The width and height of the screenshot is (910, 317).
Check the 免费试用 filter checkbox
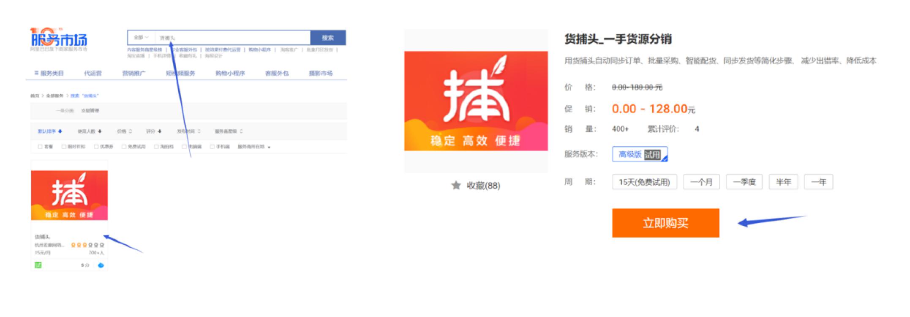click(124, 147)
